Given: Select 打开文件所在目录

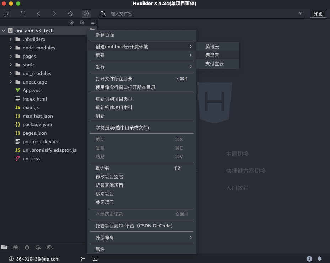Looking at the screenshot, I should pyautogui.click(x=141, y=79).
